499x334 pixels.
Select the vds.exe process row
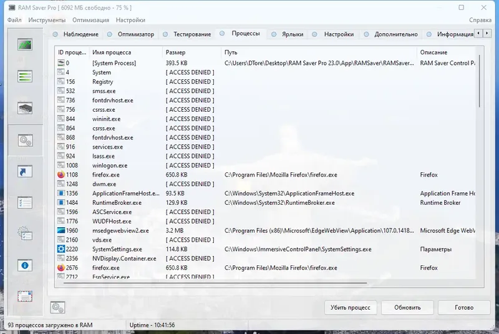[266, 240]
